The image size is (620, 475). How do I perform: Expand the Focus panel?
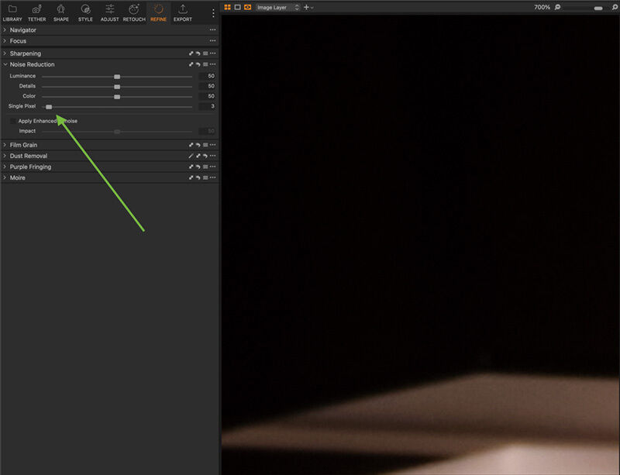click(5, 41)
